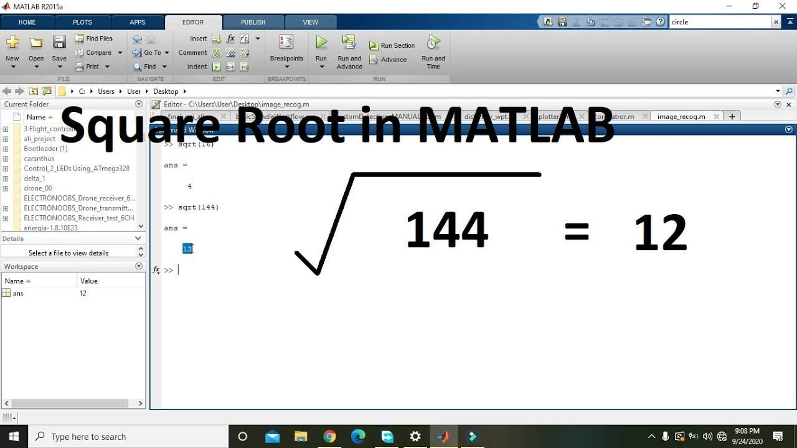This screenshot has width=797, height=448.
Task: Click the Breakpoints icon
Action: click(286, 42)
